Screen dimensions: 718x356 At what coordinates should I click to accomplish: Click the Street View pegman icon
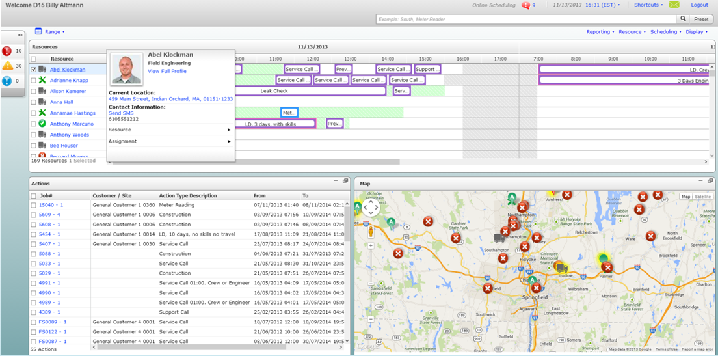371,231
